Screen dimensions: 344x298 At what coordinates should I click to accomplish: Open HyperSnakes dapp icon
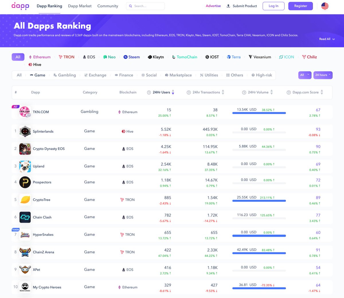point(25,235)
